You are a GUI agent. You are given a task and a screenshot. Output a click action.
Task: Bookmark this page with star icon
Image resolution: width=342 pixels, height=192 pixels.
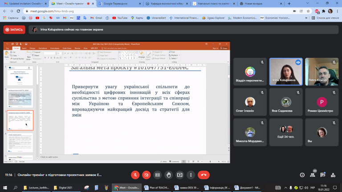[308, 11]
